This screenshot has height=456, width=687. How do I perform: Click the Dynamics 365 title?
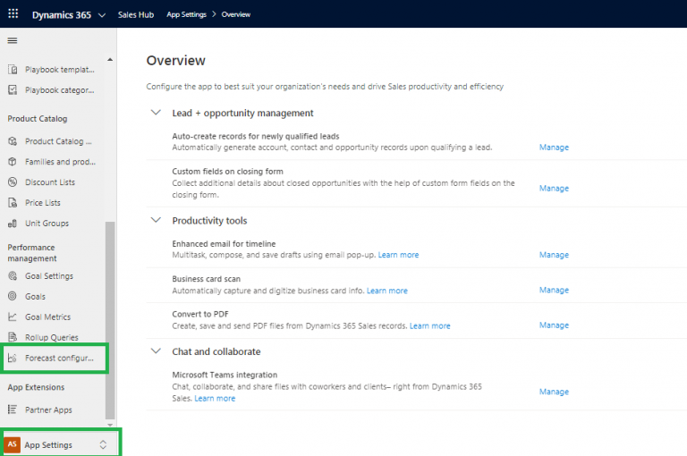[x=62, y=15]
